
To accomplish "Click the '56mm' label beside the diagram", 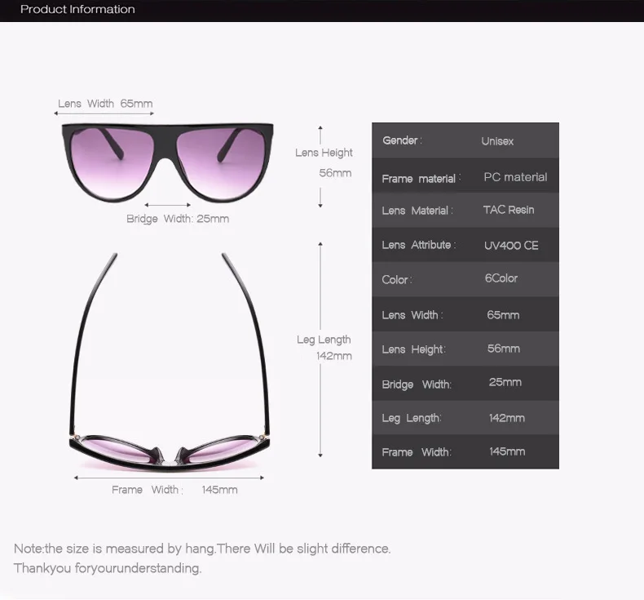I will (335, 173).
